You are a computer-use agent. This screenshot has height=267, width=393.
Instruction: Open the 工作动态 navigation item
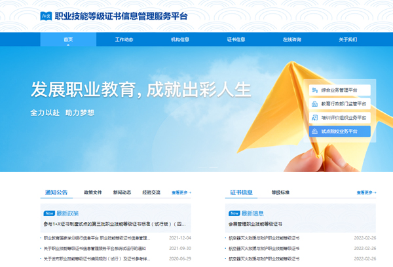tap(124, 40)
